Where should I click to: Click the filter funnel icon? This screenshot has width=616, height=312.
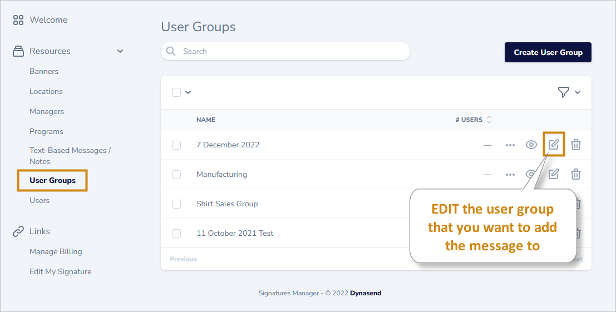pyautogui.click(x=564, y=92)
